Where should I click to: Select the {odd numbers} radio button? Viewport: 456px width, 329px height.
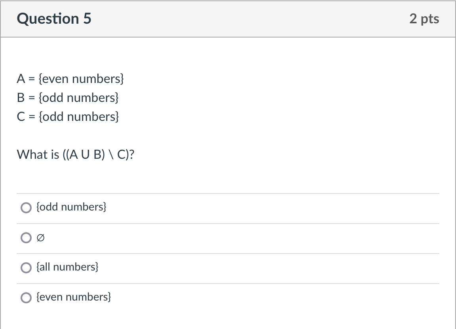coord(26,207)
